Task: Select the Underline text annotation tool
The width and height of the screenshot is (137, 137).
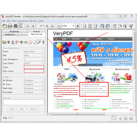Action: 13,42
